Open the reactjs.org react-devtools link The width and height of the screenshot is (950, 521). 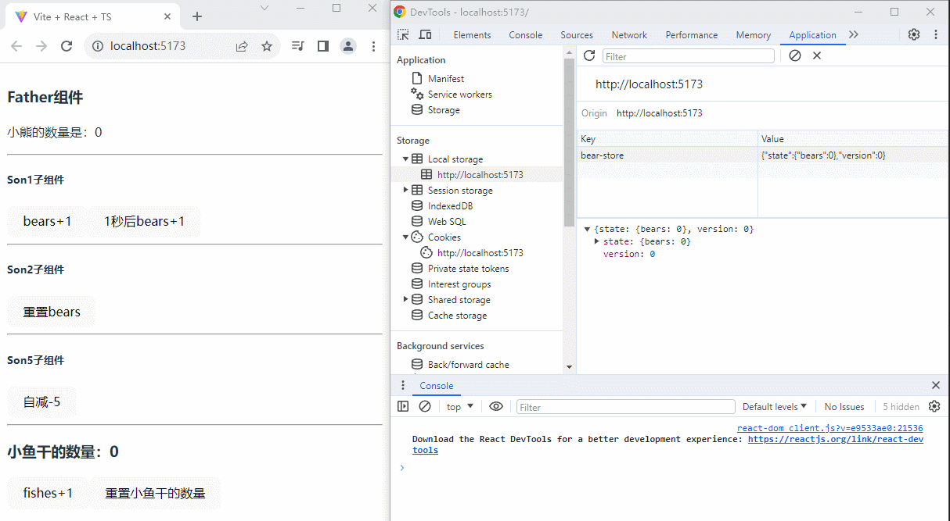[x=835, y=439]
